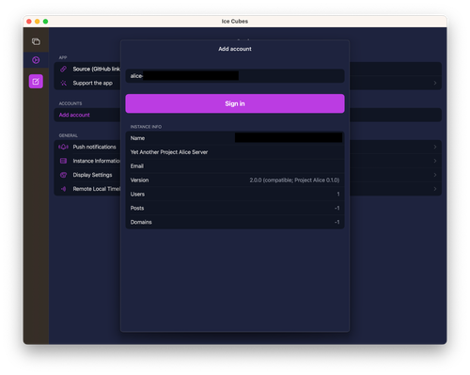The image size is (470, 375).
Task: Minimize the Ice Cubes window
Action: point(38,22)
